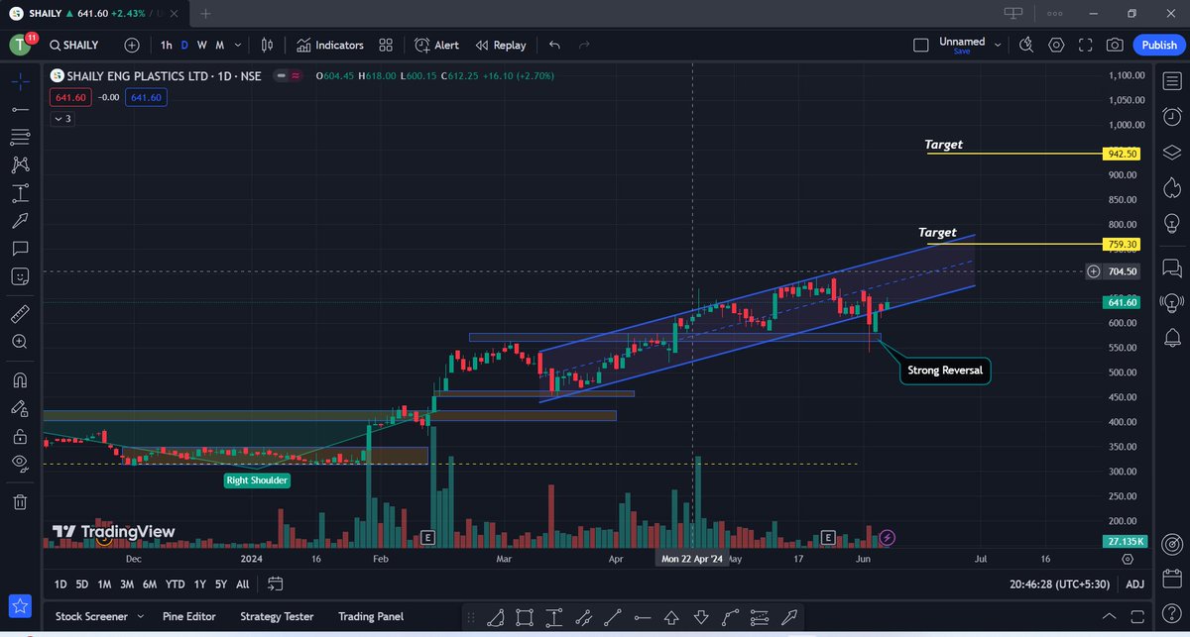Open the Indicators dialog
The image size is (1190, 637).
pos(330,45)
